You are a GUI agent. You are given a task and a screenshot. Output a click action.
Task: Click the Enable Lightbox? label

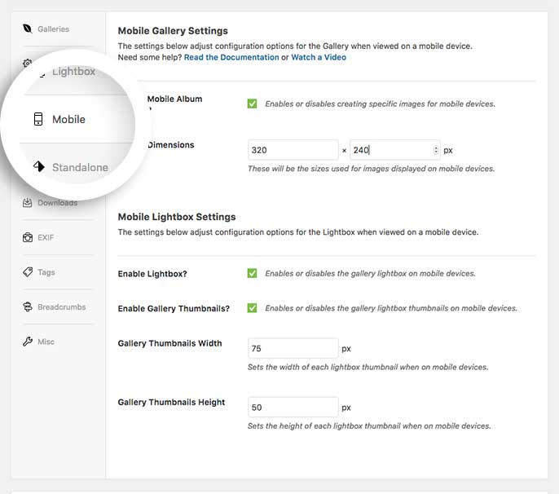152,274
